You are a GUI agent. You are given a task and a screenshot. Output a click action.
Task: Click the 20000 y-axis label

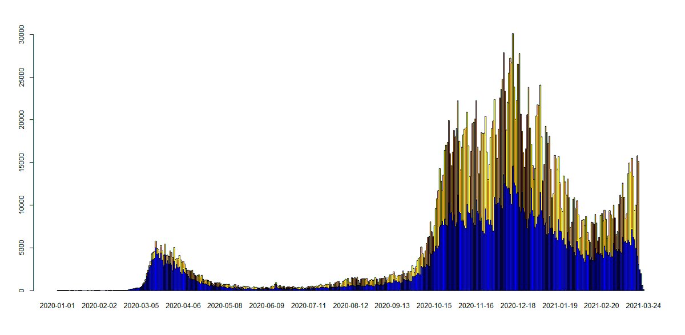(22, 120)
